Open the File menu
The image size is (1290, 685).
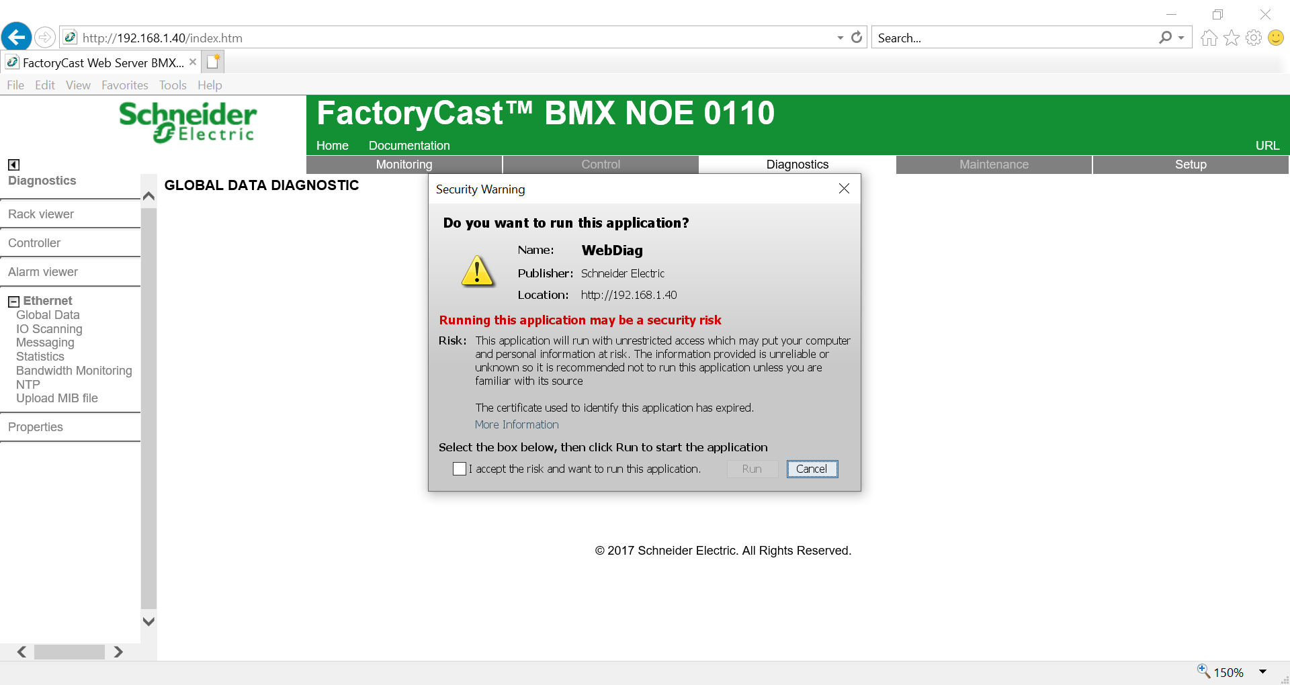15,85
